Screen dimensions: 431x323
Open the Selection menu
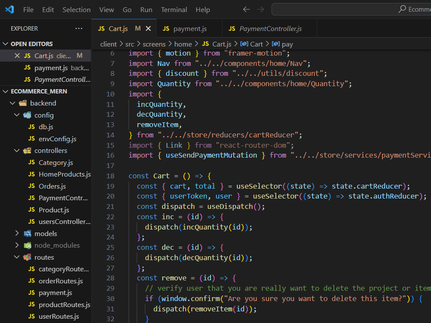point(76,9)
